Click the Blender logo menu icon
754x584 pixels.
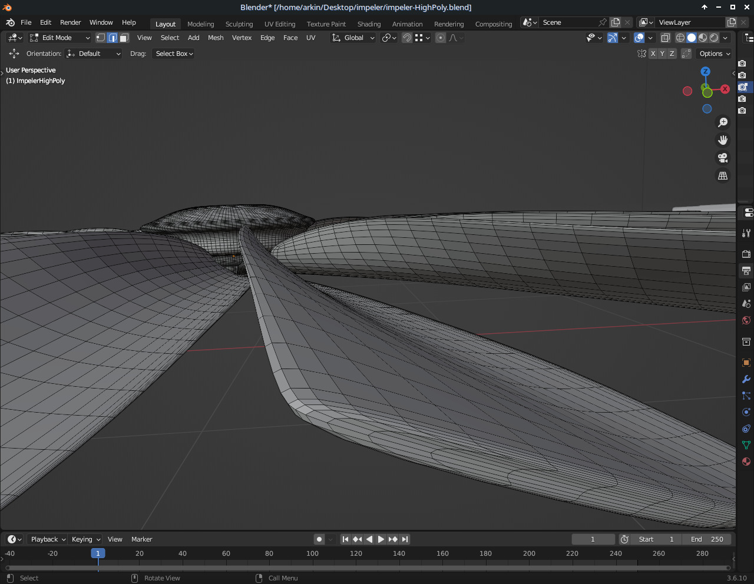[x=10, y=22]
